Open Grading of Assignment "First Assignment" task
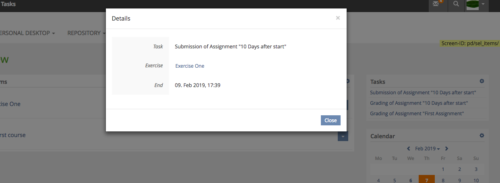 tap(417, 114)
